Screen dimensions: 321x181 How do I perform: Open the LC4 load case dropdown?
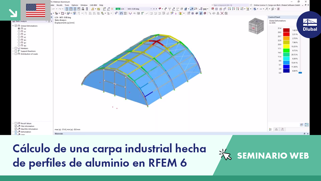tap(151, 9)
